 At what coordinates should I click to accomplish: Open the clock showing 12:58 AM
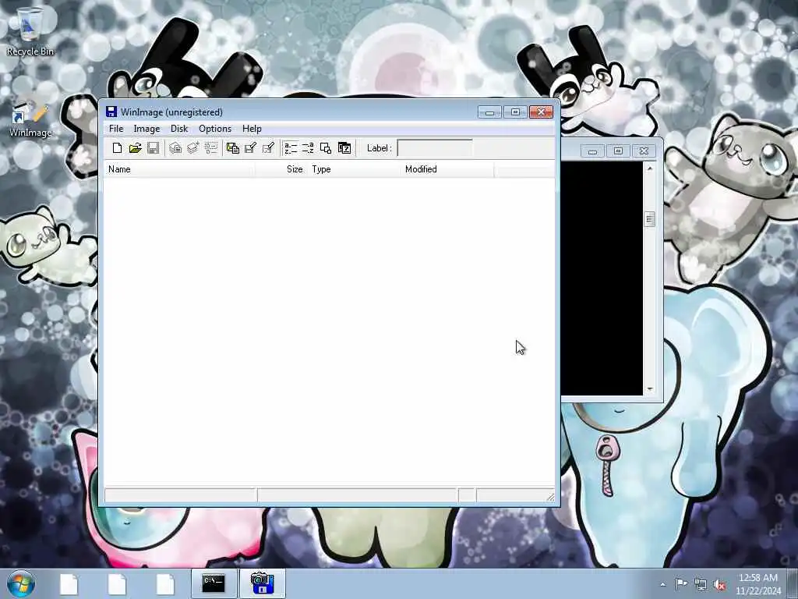point(757,584)
